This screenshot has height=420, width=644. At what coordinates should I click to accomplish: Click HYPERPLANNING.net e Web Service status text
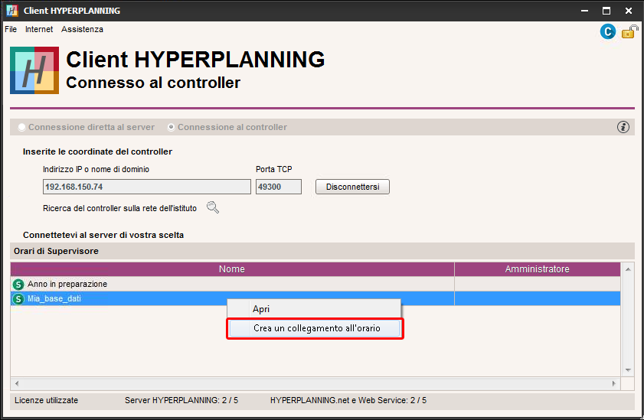348,400
